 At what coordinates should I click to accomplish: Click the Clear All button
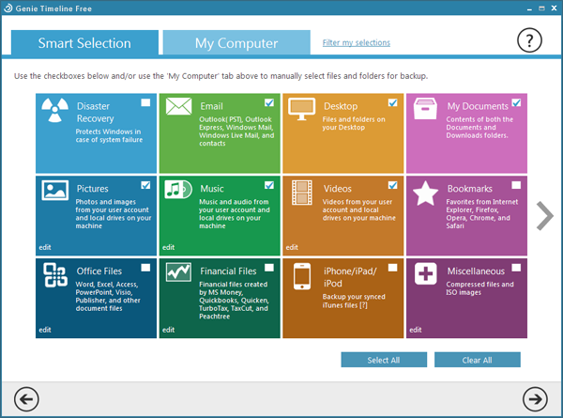point(478,360)
